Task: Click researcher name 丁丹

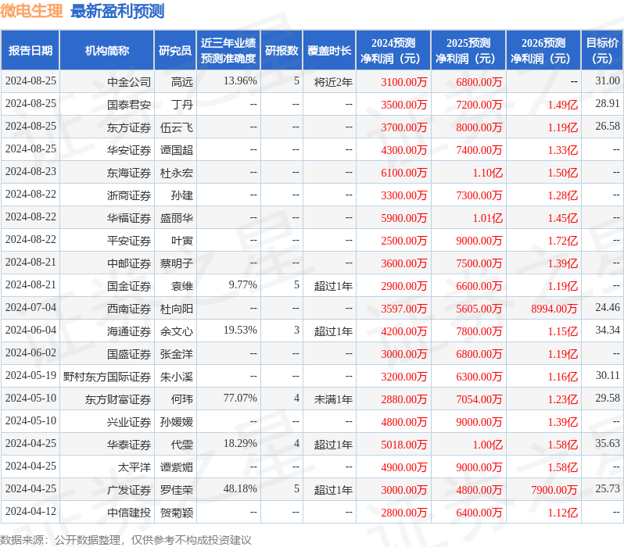Action: pyautogui.click(x=182, y=105)
